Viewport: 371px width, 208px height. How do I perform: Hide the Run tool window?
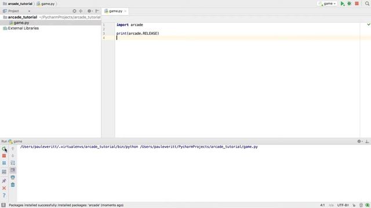[367, 141]
